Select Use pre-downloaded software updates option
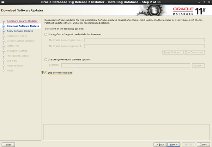Screen dimensions: 212x147 click(46, 59)
